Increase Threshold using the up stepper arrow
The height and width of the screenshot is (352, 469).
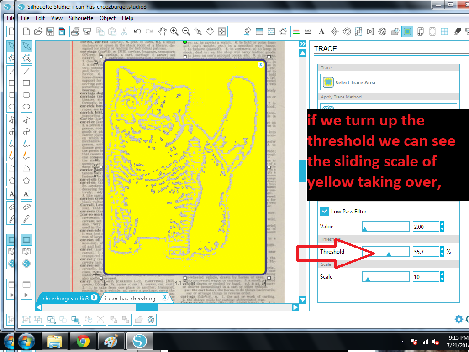pos(442,249)
